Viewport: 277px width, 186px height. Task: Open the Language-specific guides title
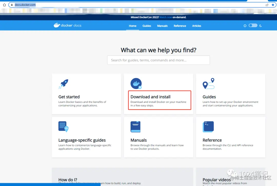click(x=82, y=140)
